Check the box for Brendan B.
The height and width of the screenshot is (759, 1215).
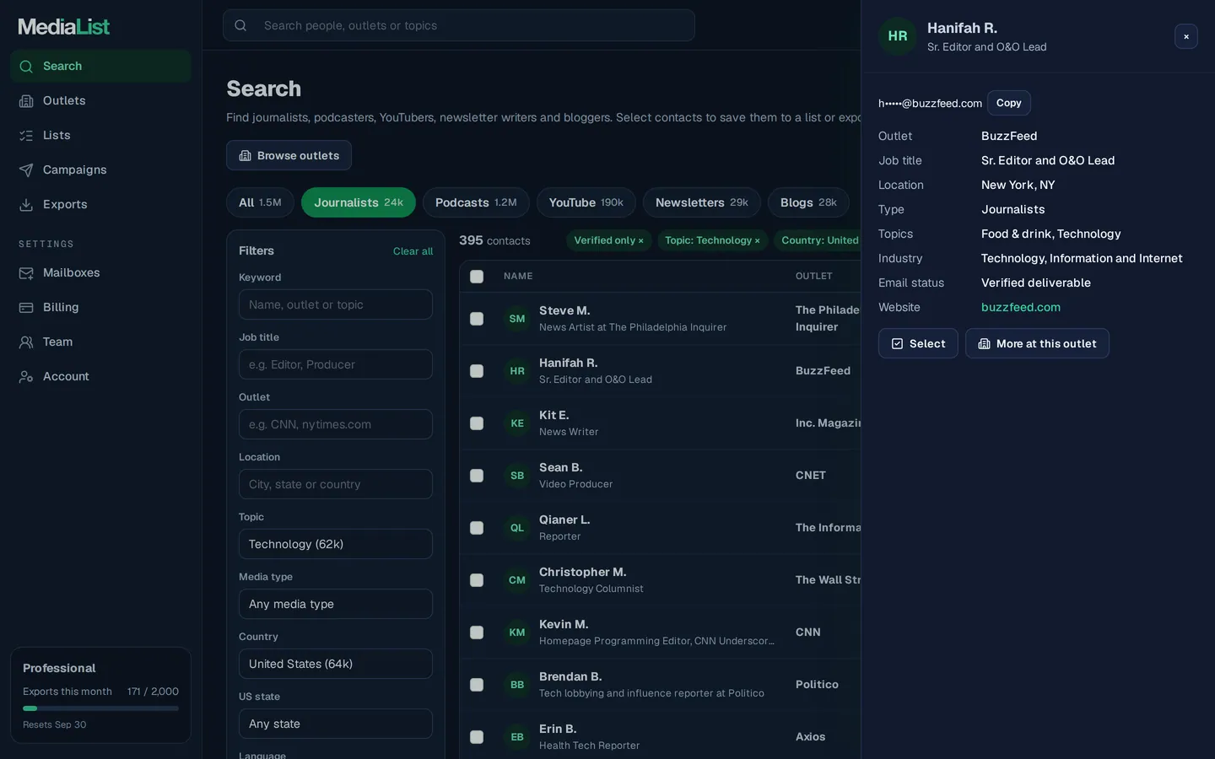[477, 685]
